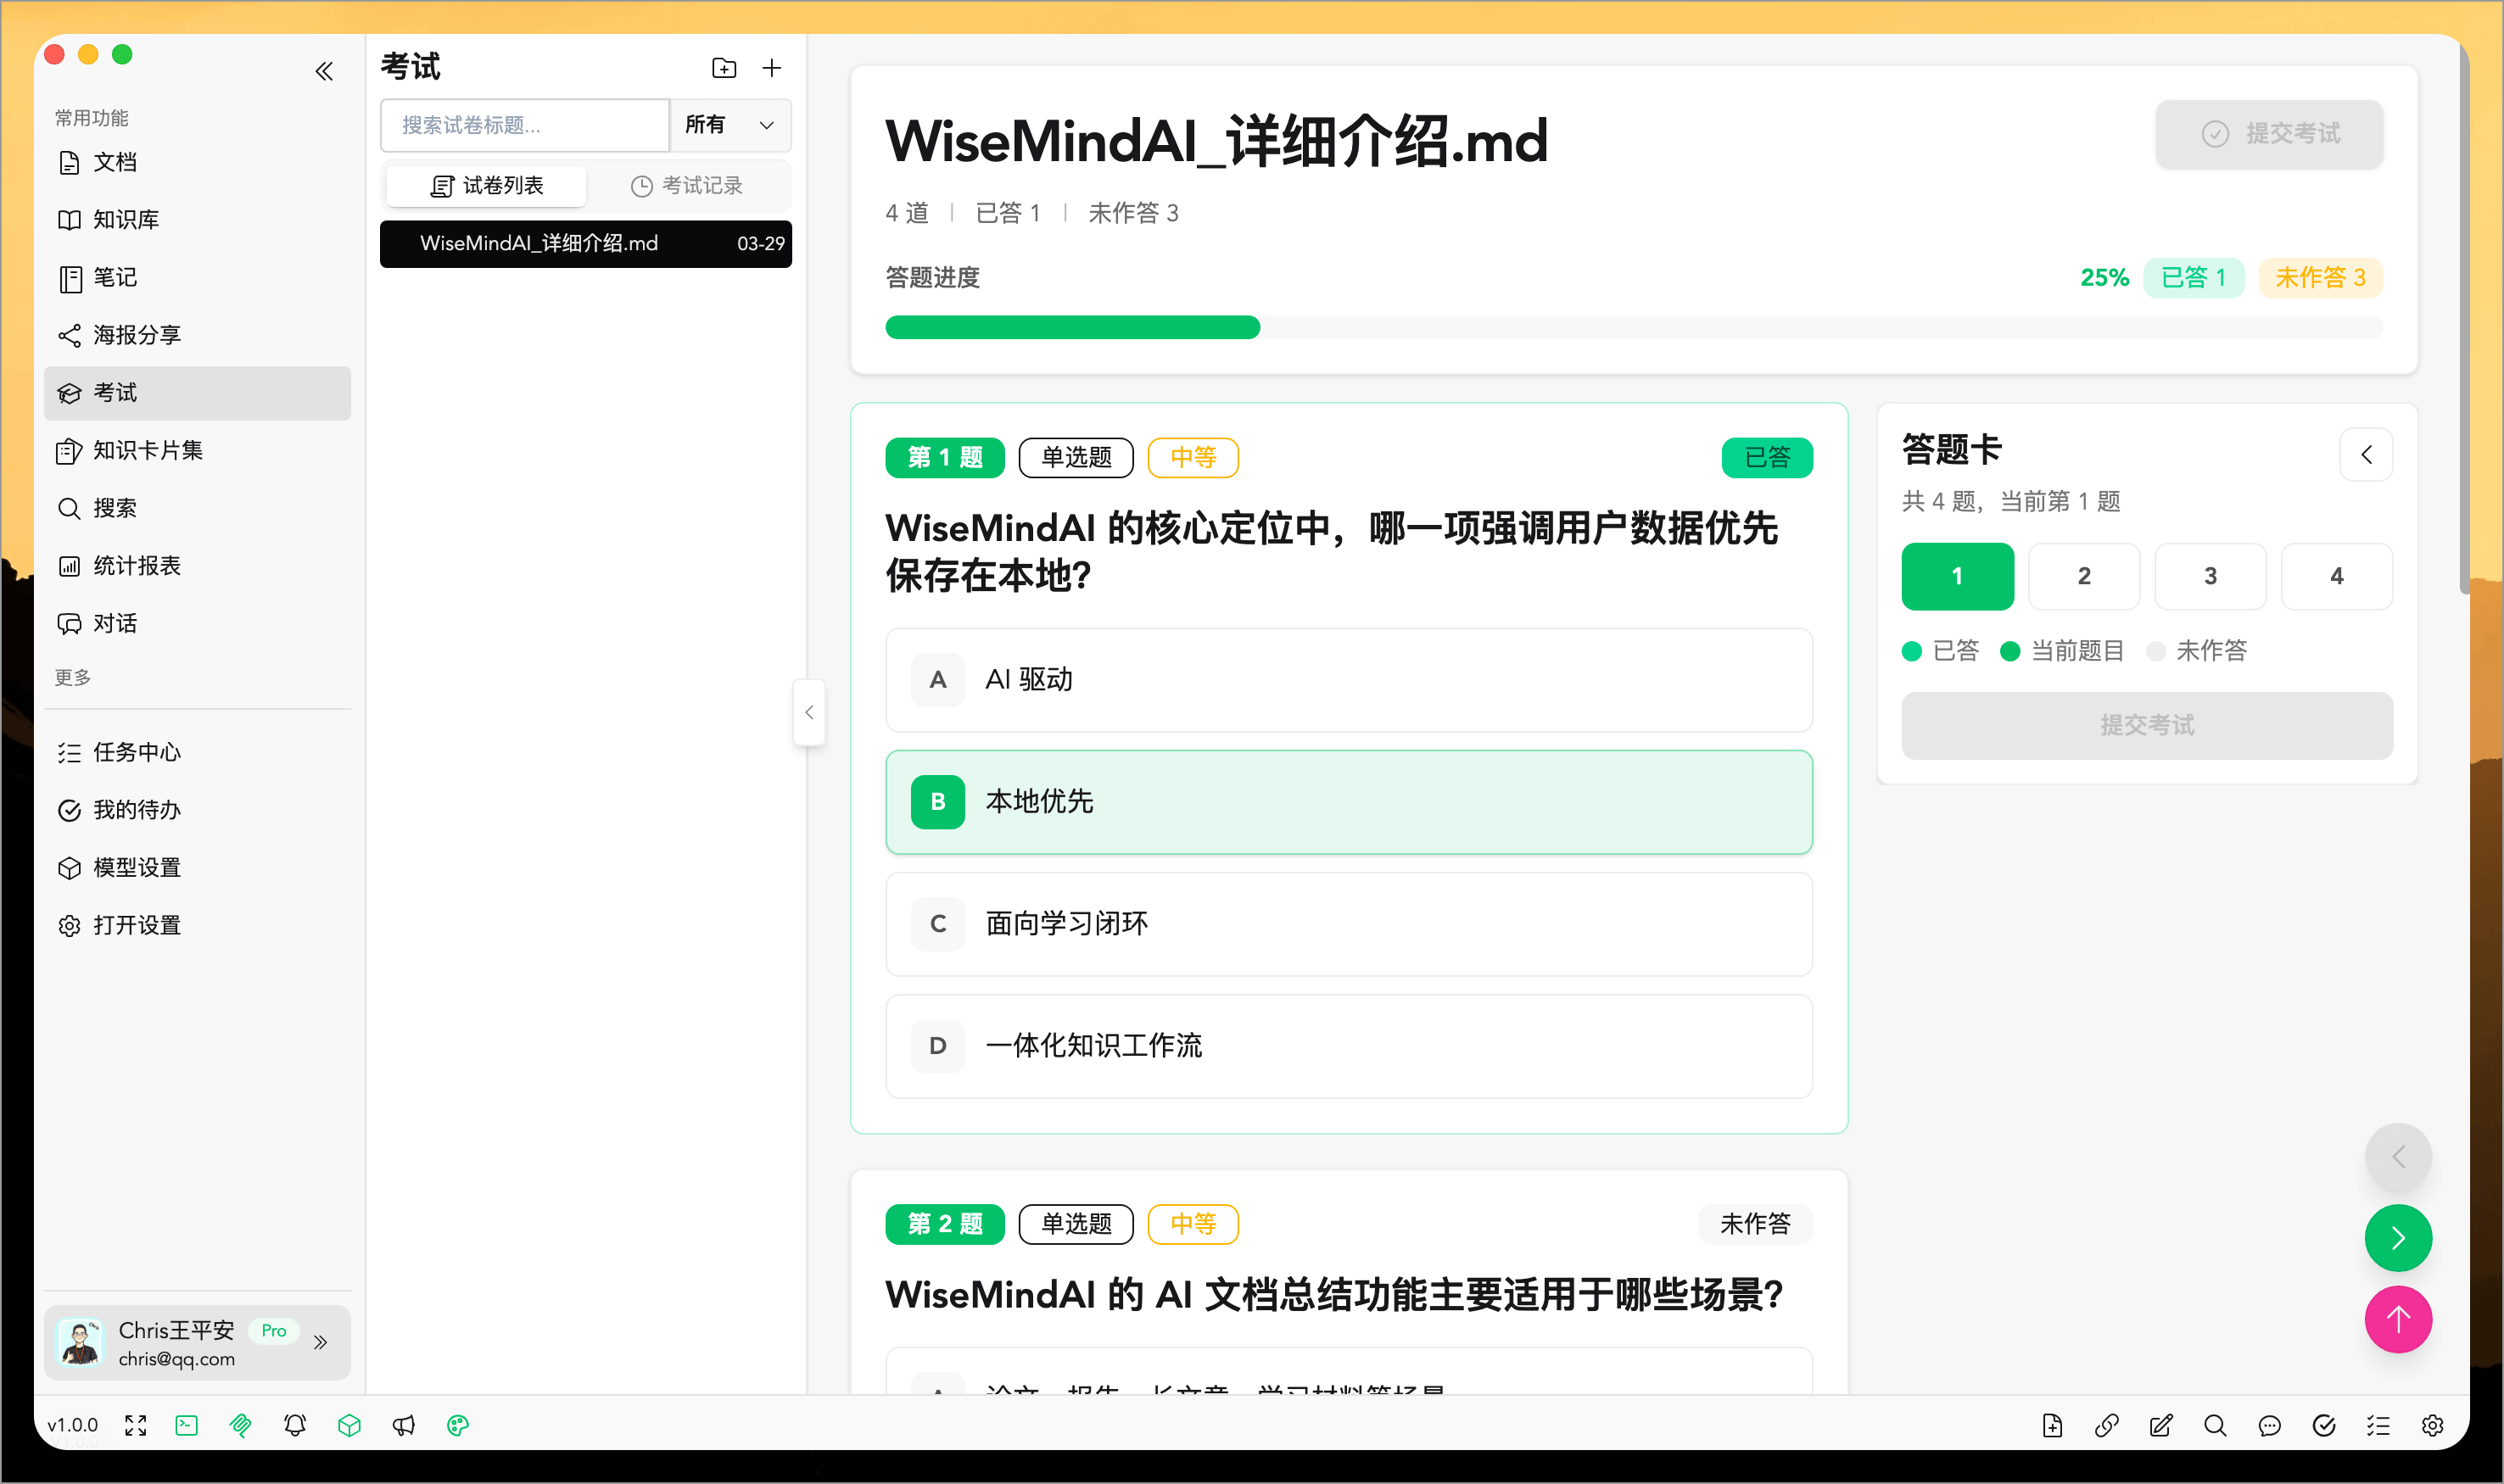Screen dimensions: 2504x1484
Task: Select option C 面向学习闭环
Action: 1348,924
